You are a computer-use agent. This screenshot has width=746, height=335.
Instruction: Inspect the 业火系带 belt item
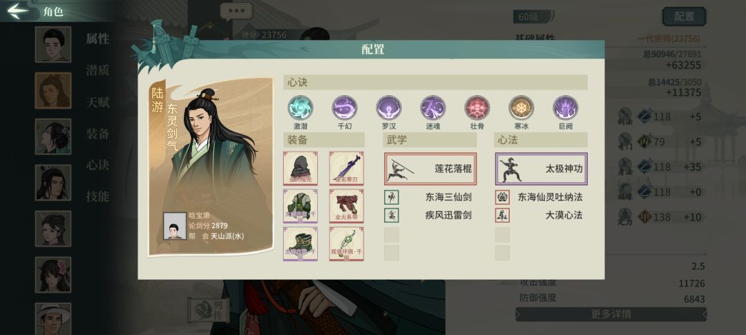[346, 205]
